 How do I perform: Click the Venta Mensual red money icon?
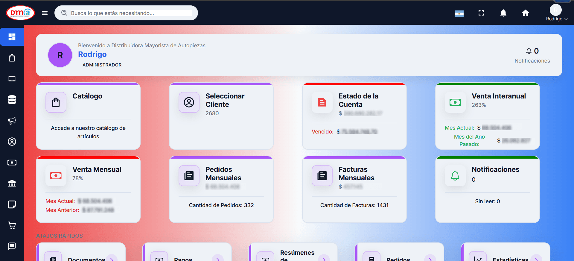click(x=56, y=176)
